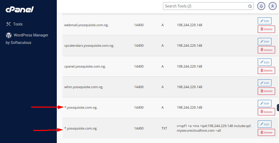Viewport: 279px width, 143px height.
Task: Click the cPanel logo
Action: click(x=20, y=10)
